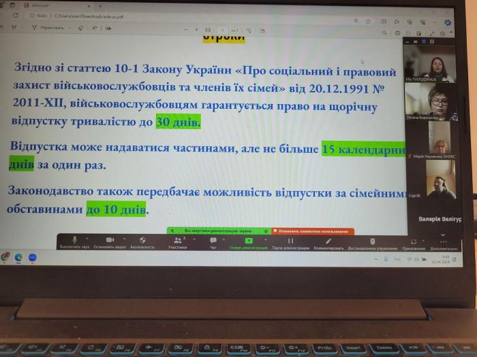Pause the screen share

pos(291,241)
